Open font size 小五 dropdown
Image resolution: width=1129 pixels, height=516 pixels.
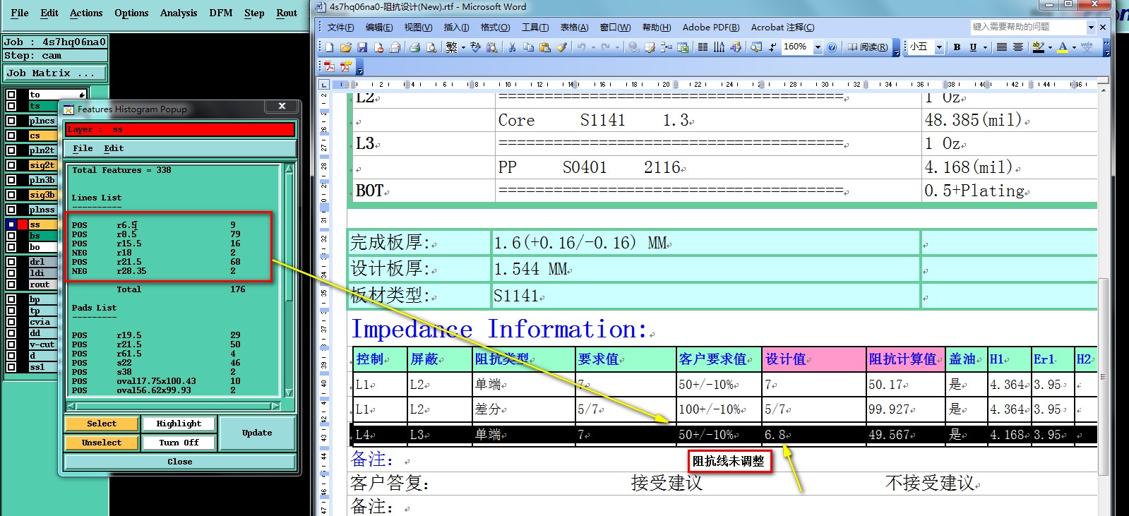(x=939, y=47)
